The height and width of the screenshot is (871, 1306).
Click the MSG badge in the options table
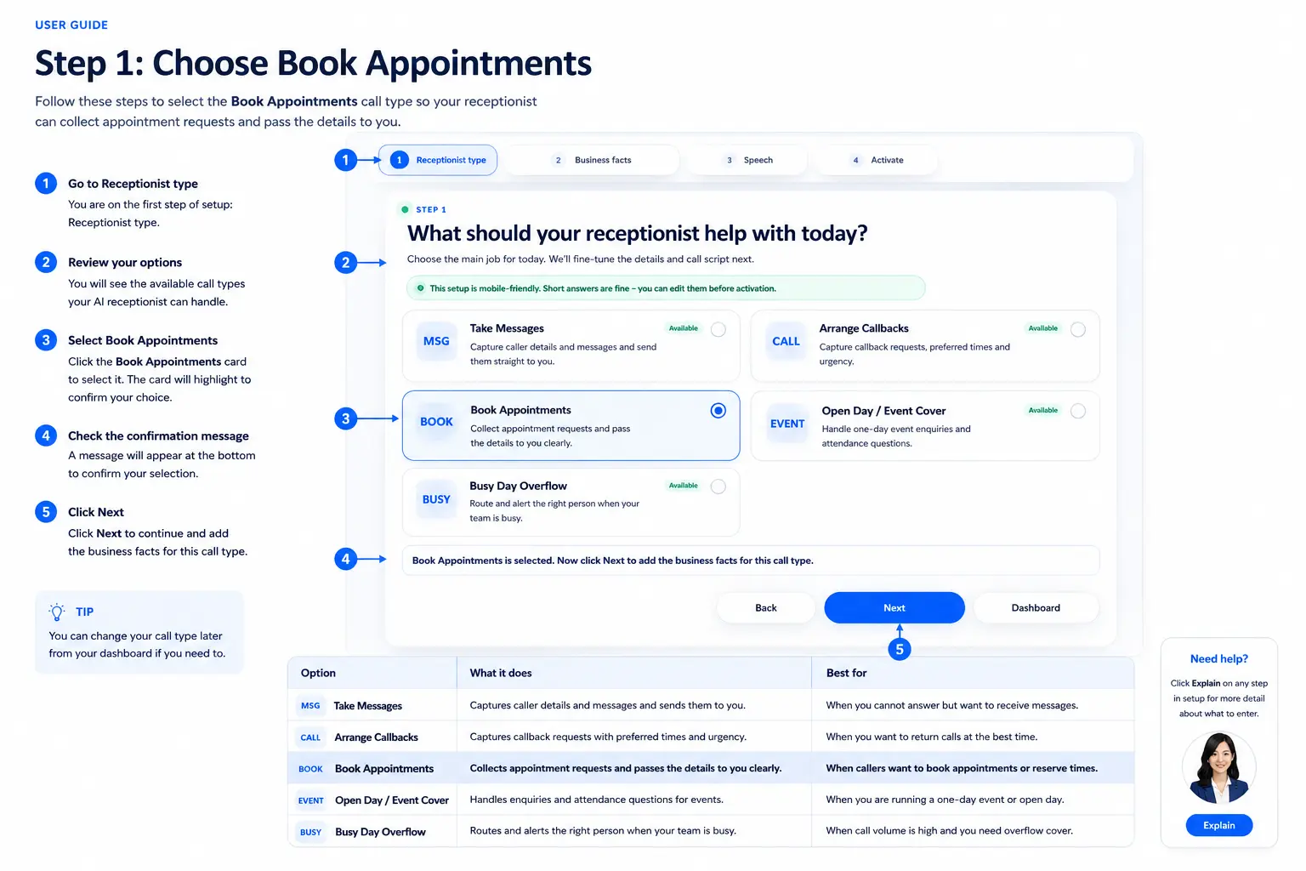310,706
